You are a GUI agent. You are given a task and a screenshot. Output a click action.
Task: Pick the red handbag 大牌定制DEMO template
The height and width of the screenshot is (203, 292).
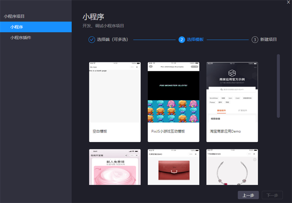point(174,167)
